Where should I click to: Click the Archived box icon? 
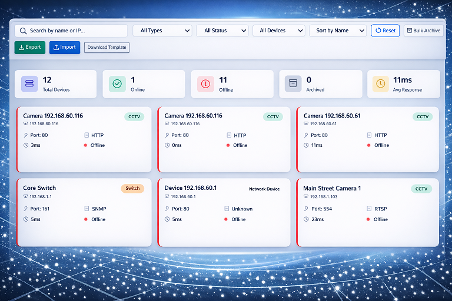[x=293, y=84]
